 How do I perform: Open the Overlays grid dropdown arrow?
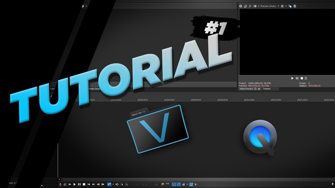tap(286, 6)
